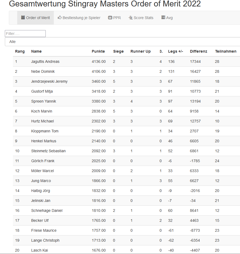Switch to the Bestleistung je Spieler tab
Screen dimensions: 240x254
point(81,18)
